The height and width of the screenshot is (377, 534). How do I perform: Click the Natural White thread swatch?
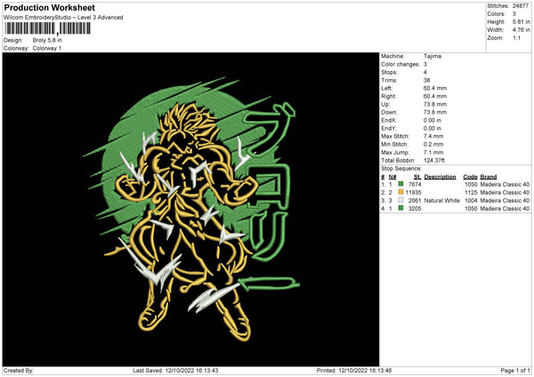click(400, 200)
